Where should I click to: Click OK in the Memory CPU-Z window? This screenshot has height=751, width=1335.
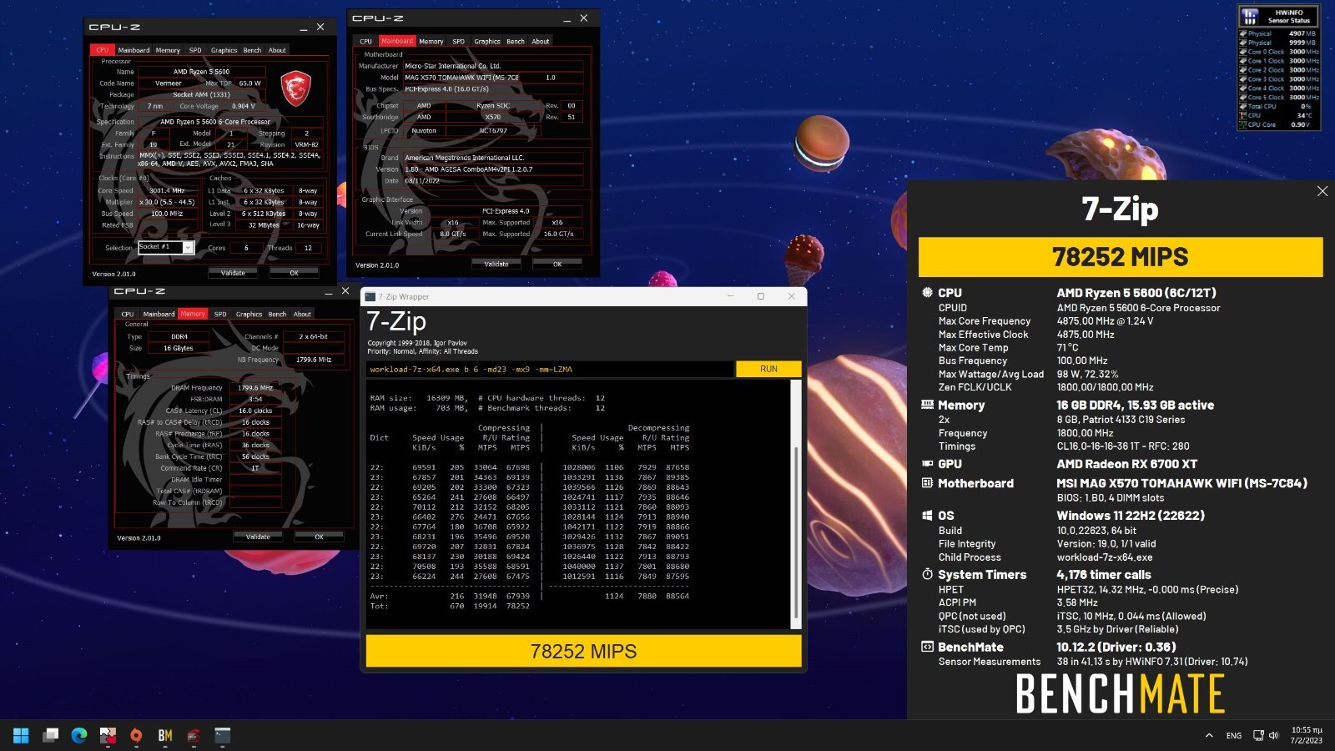[x=319, y=537]
